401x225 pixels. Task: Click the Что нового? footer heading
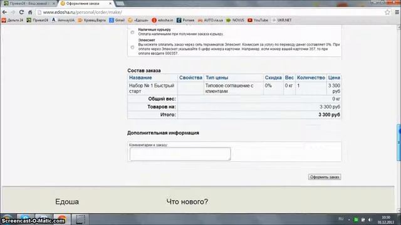(x=187, y=202)
